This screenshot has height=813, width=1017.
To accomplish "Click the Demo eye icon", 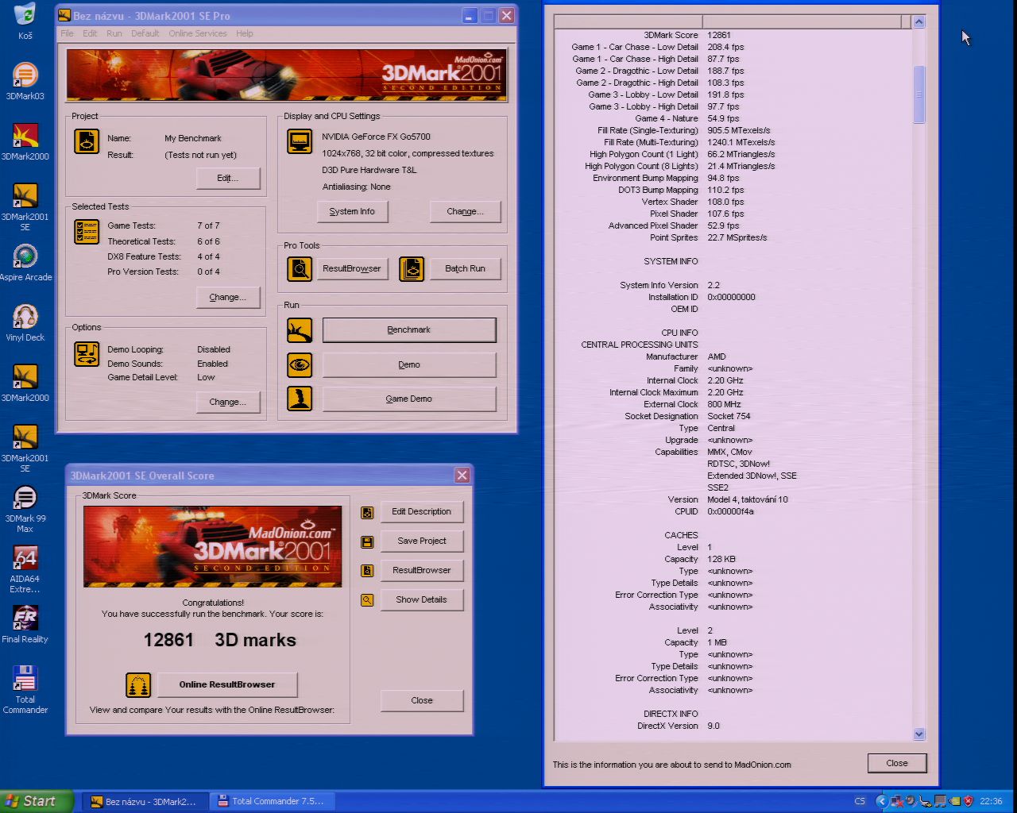I will click(300, 365).
